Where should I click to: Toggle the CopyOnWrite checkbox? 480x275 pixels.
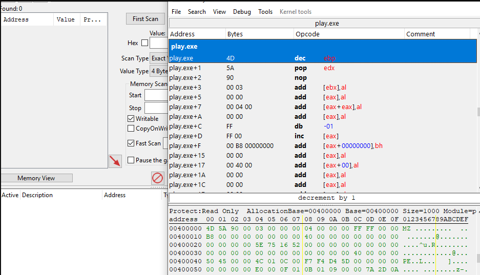pos(131,129)
